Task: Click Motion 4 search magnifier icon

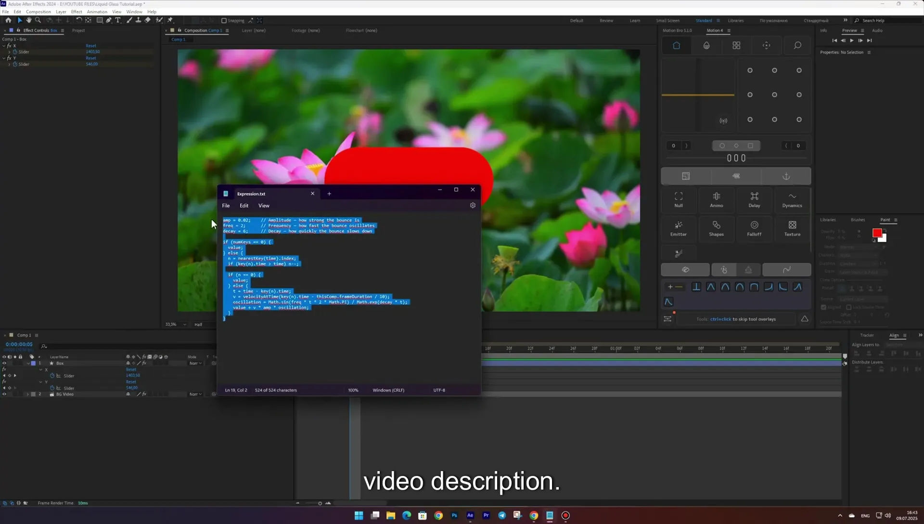Action: point(797,45)
